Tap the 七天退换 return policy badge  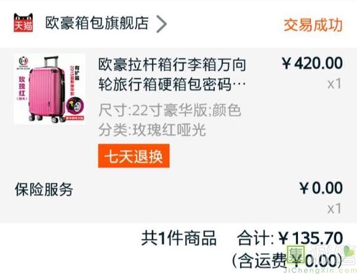(134, 156)
